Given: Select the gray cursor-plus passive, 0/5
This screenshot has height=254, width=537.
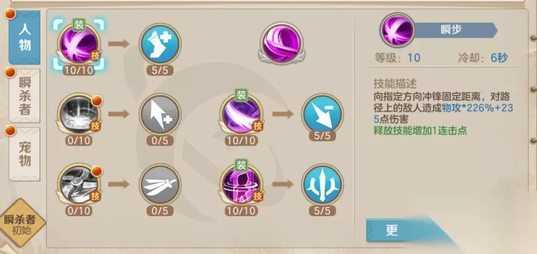Looking at the screenshot, I should pos(160,114).
